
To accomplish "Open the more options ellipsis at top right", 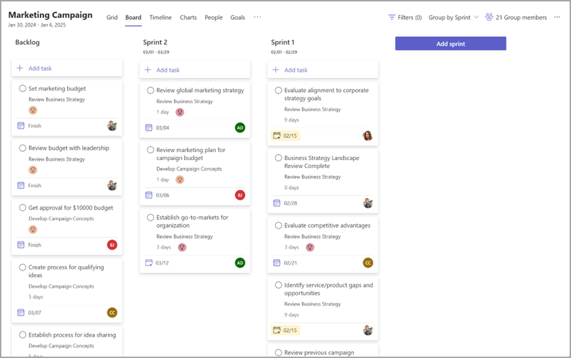I will pyautogui.click(x=557, y=17).
